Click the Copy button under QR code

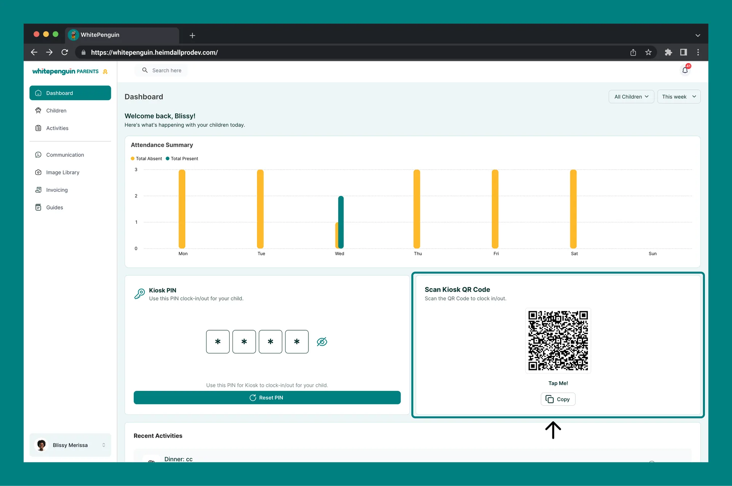coord(558,399)
